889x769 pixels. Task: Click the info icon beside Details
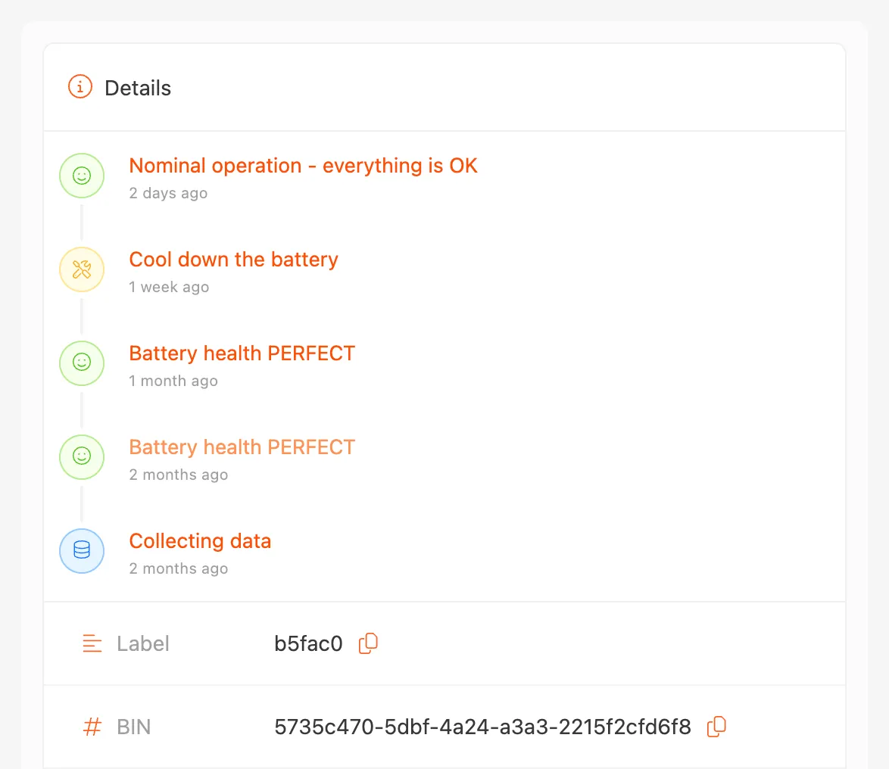(x=80, y=87)
